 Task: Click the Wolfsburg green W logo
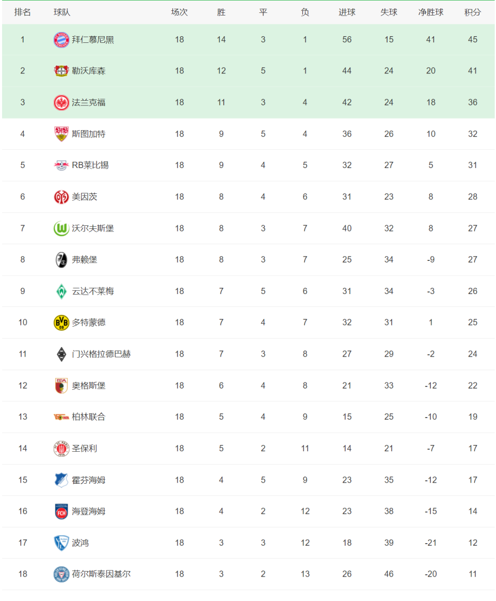click(61, 228)
